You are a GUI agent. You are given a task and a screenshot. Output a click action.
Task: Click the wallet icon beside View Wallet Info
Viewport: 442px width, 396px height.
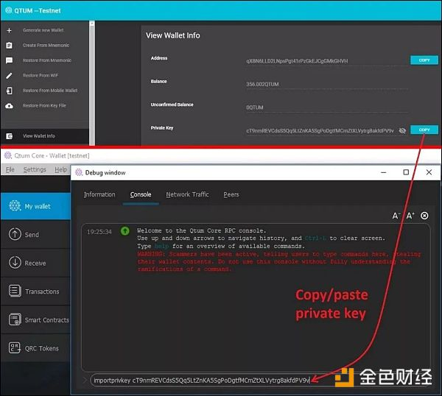click(x=9, y=136)
